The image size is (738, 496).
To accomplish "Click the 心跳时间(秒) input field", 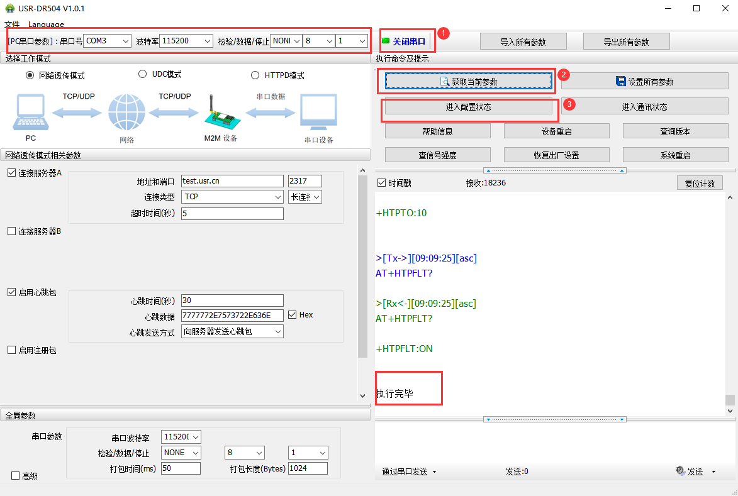I will (232, 300).
